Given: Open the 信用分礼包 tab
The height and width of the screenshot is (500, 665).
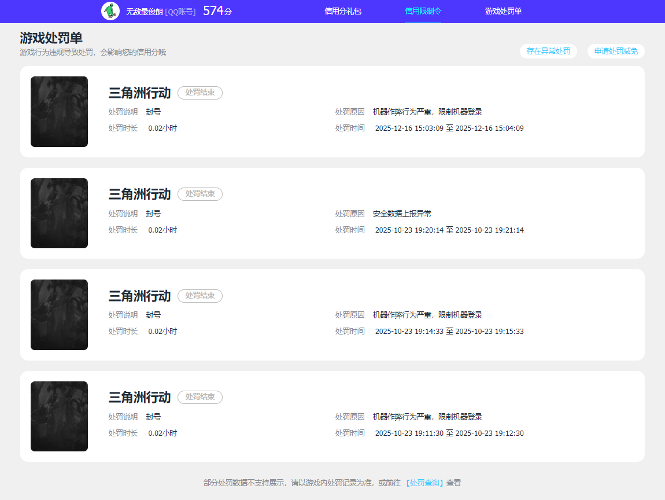Looking at the screenshot, I should [x=343, y=11].
